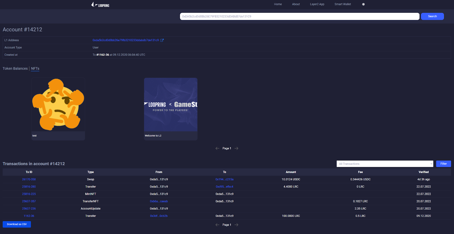Open the About page
The width and height of the screenshot is (454, 234).
[x=296, y=4]
